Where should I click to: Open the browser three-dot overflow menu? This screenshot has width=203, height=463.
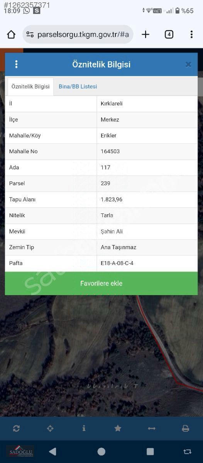point(191,34)
